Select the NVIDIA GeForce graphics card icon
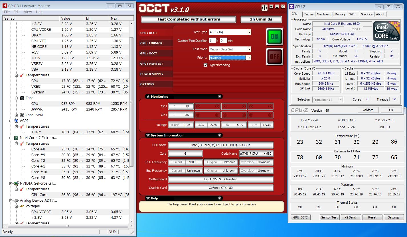The width and height of the screenshot is (407, 237). click(16, 183)
